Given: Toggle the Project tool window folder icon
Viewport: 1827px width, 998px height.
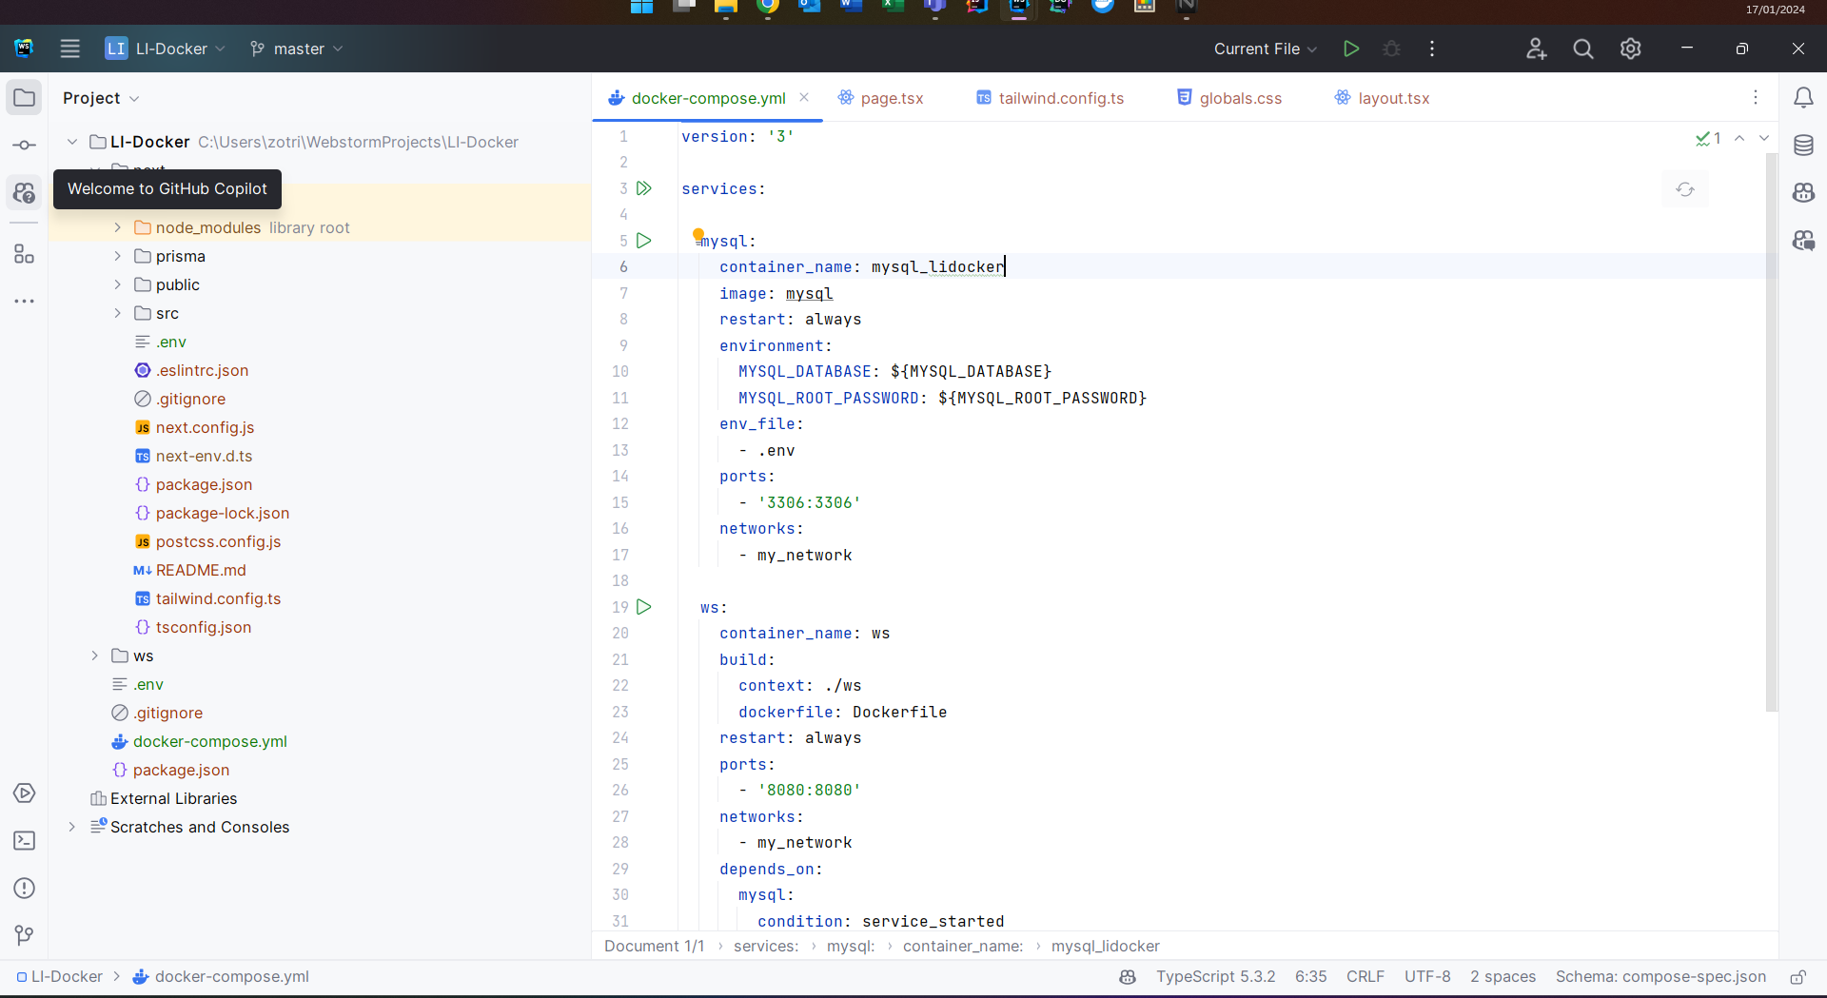Looking at the screenshot, I should [25, 98].
